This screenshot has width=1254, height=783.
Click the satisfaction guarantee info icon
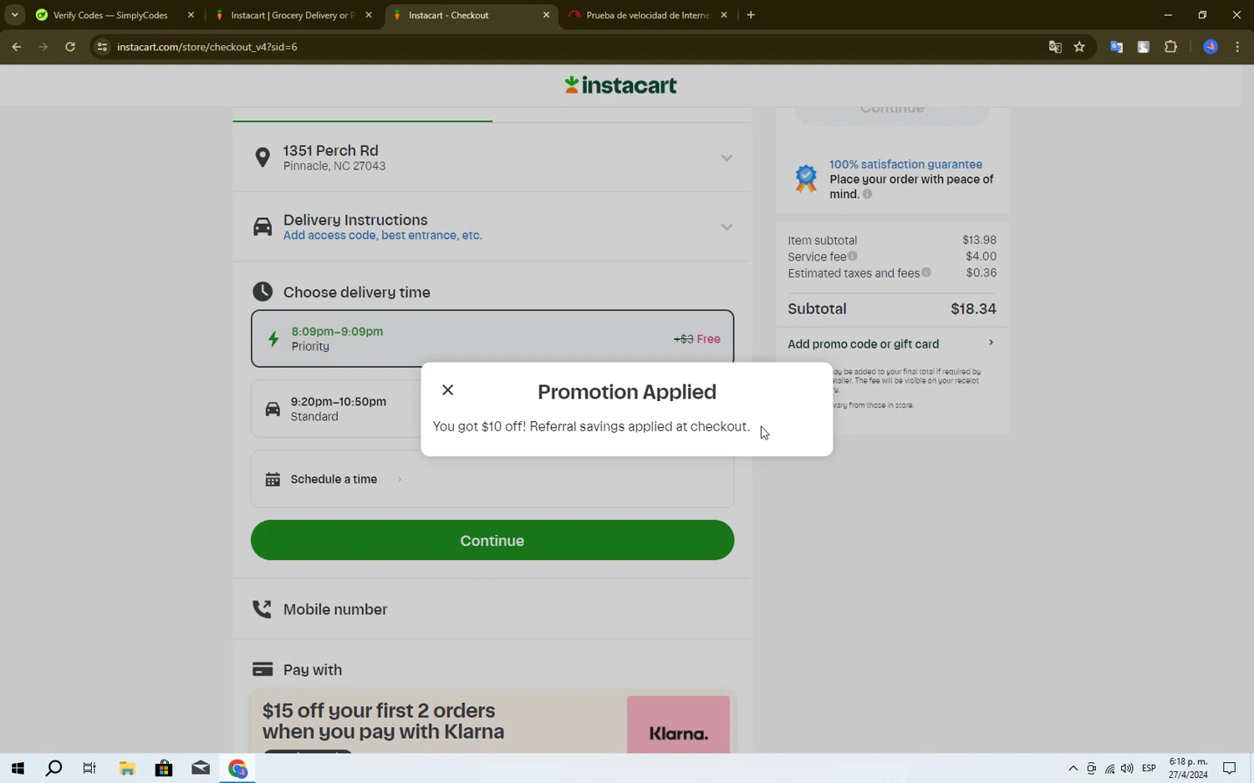click(868, 194)
